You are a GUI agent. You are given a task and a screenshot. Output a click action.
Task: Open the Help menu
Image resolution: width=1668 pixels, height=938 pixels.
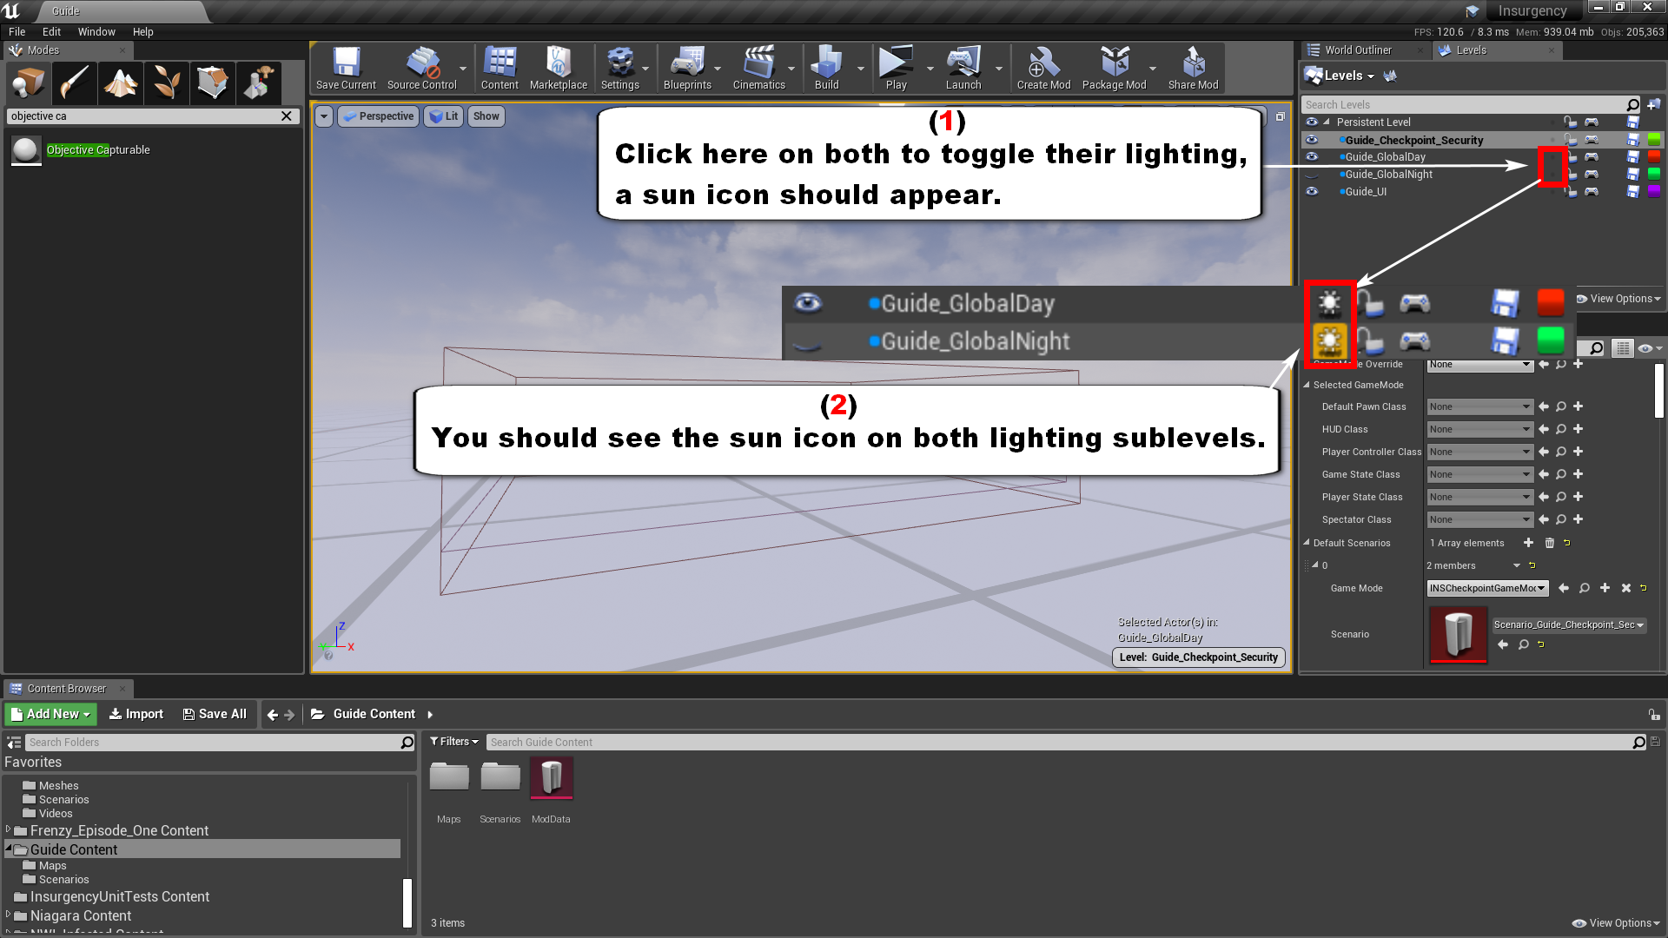[x=142, y=32]
